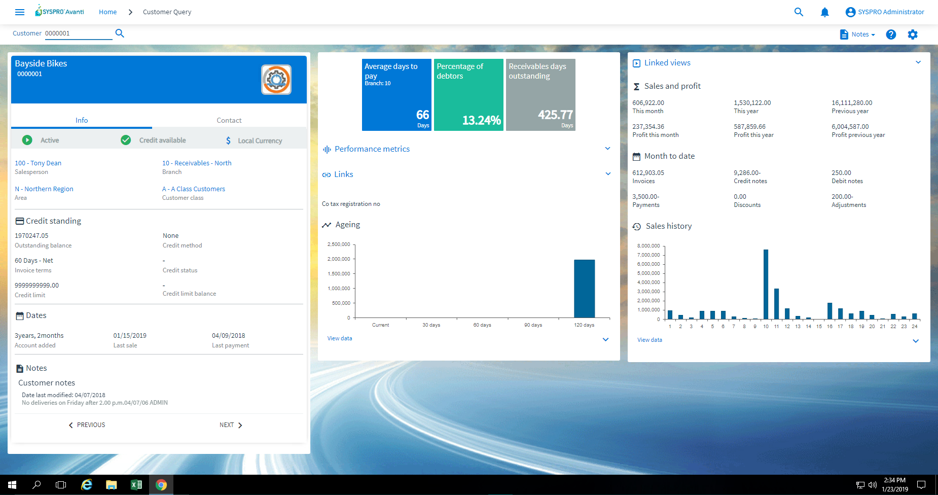
Task: Click the Bayside Bikes customer image
Action: (x=276, y=80)
